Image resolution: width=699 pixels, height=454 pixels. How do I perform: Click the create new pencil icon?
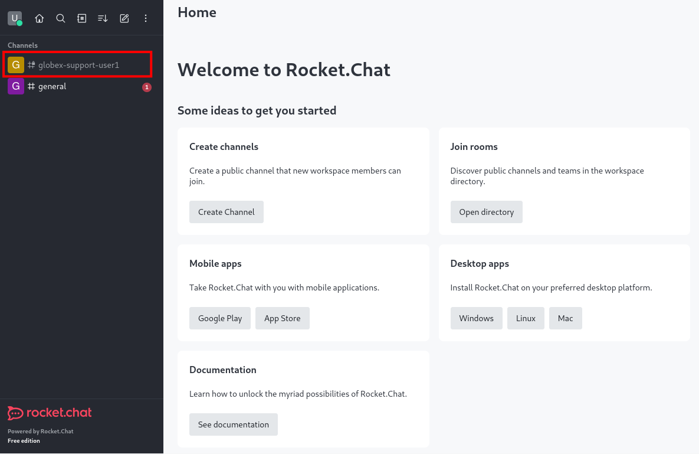124,18
